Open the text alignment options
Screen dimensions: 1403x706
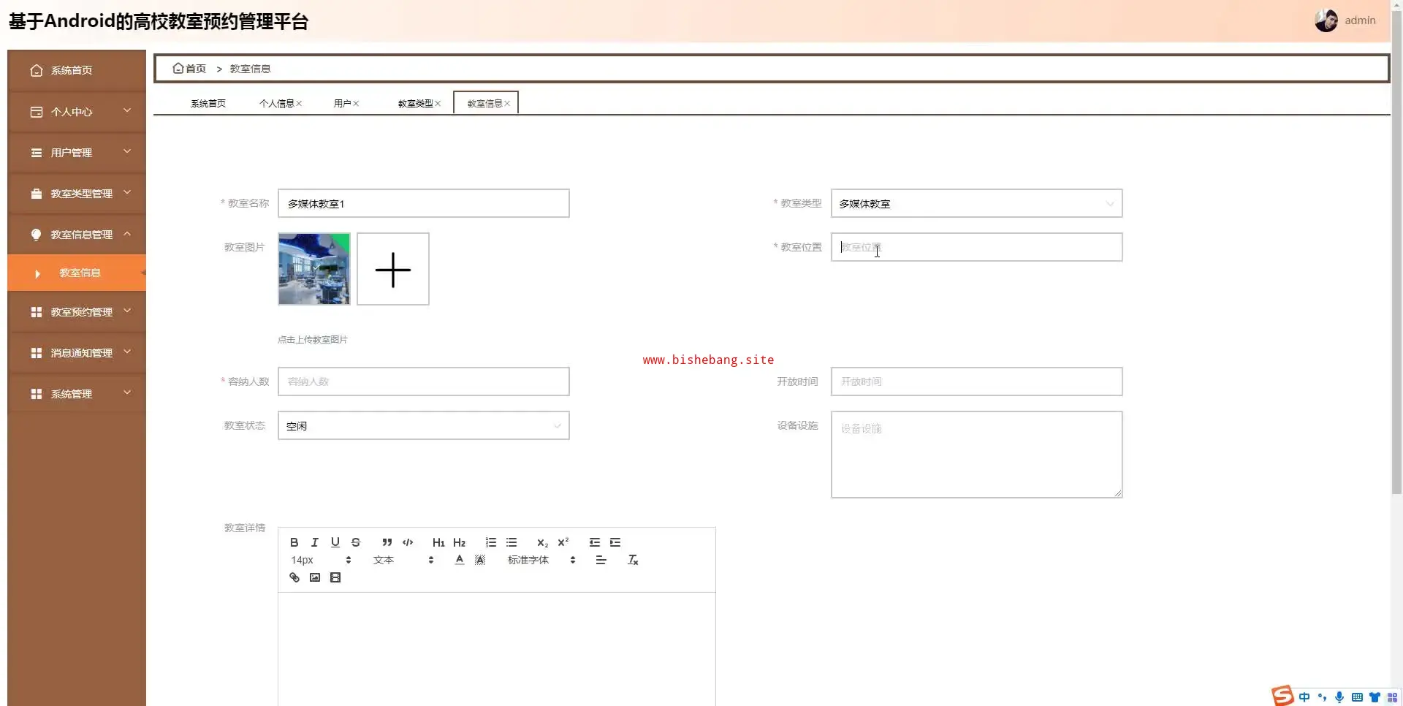coord(601,560)
